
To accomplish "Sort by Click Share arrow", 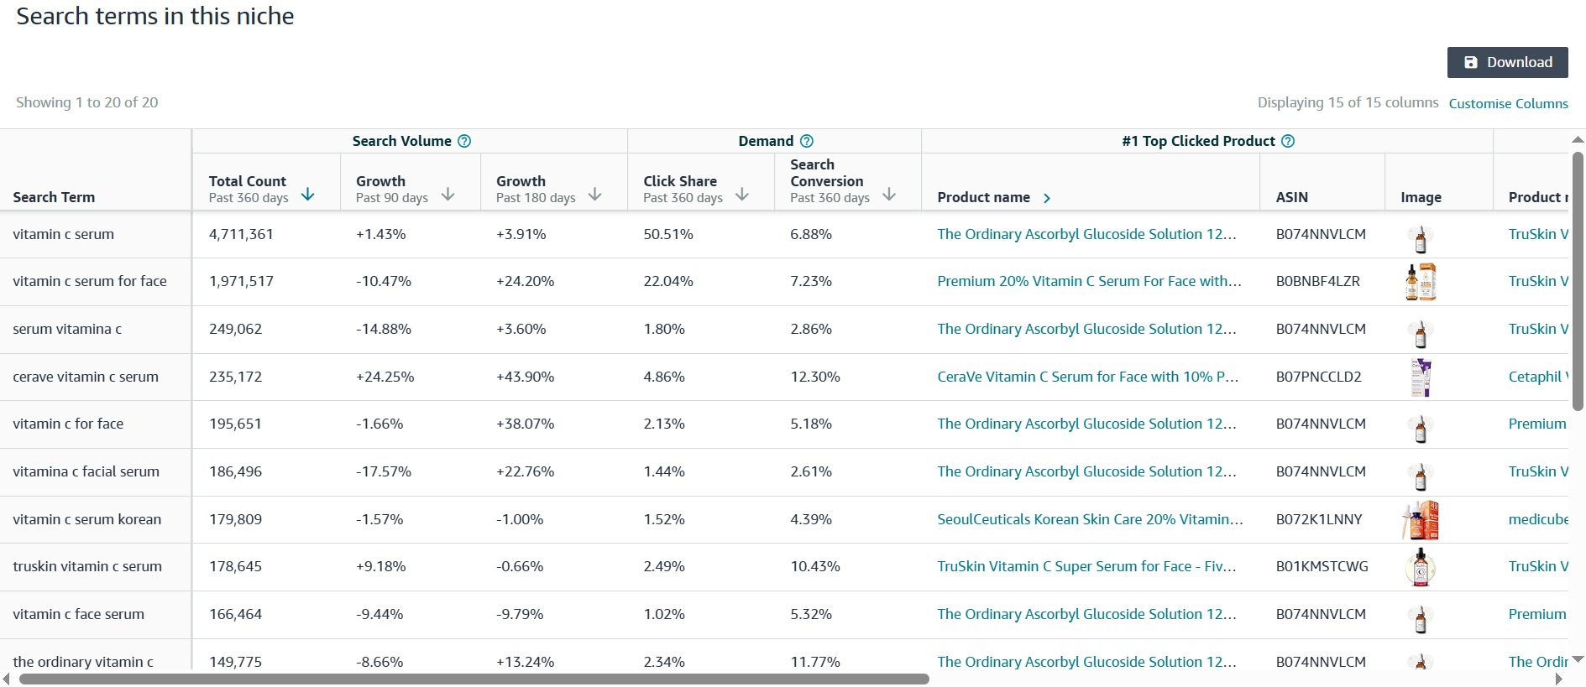I will point(741,195).
